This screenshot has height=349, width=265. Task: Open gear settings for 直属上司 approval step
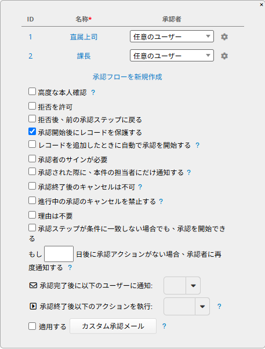[x=224, y=37]
